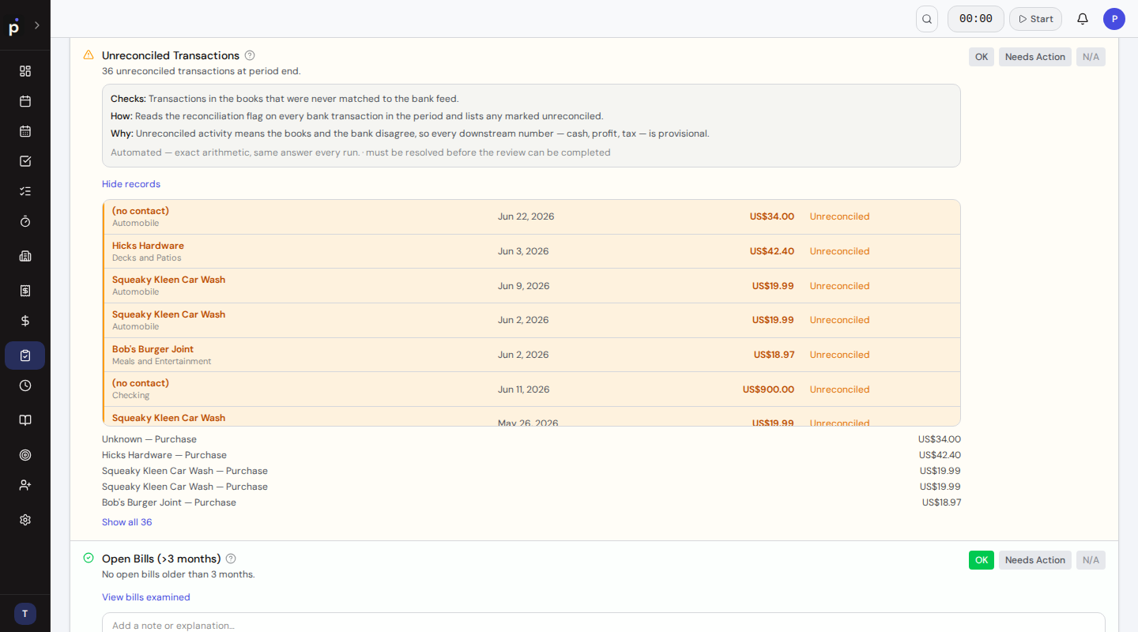Select the US$900.00 Checking transaction row
This screenshot has width=1138, height=632.
pos(532,389)
